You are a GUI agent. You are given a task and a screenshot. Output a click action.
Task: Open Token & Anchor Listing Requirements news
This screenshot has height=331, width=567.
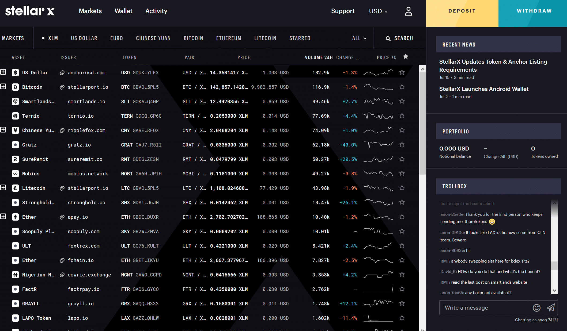pyautogui.click(x=493, y=66)
